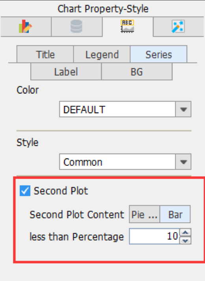Switch to the Legend tab

coord(102,54)
